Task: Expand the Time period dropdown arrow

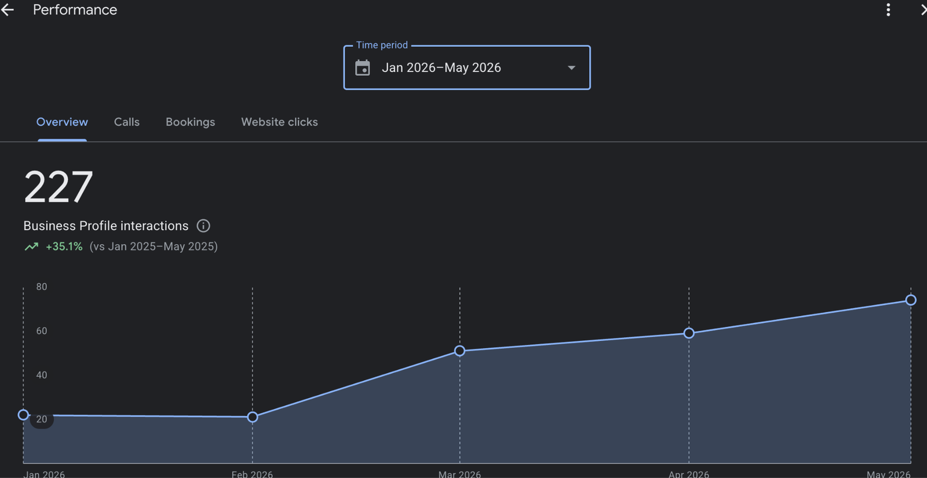Action: click(571, 68)
